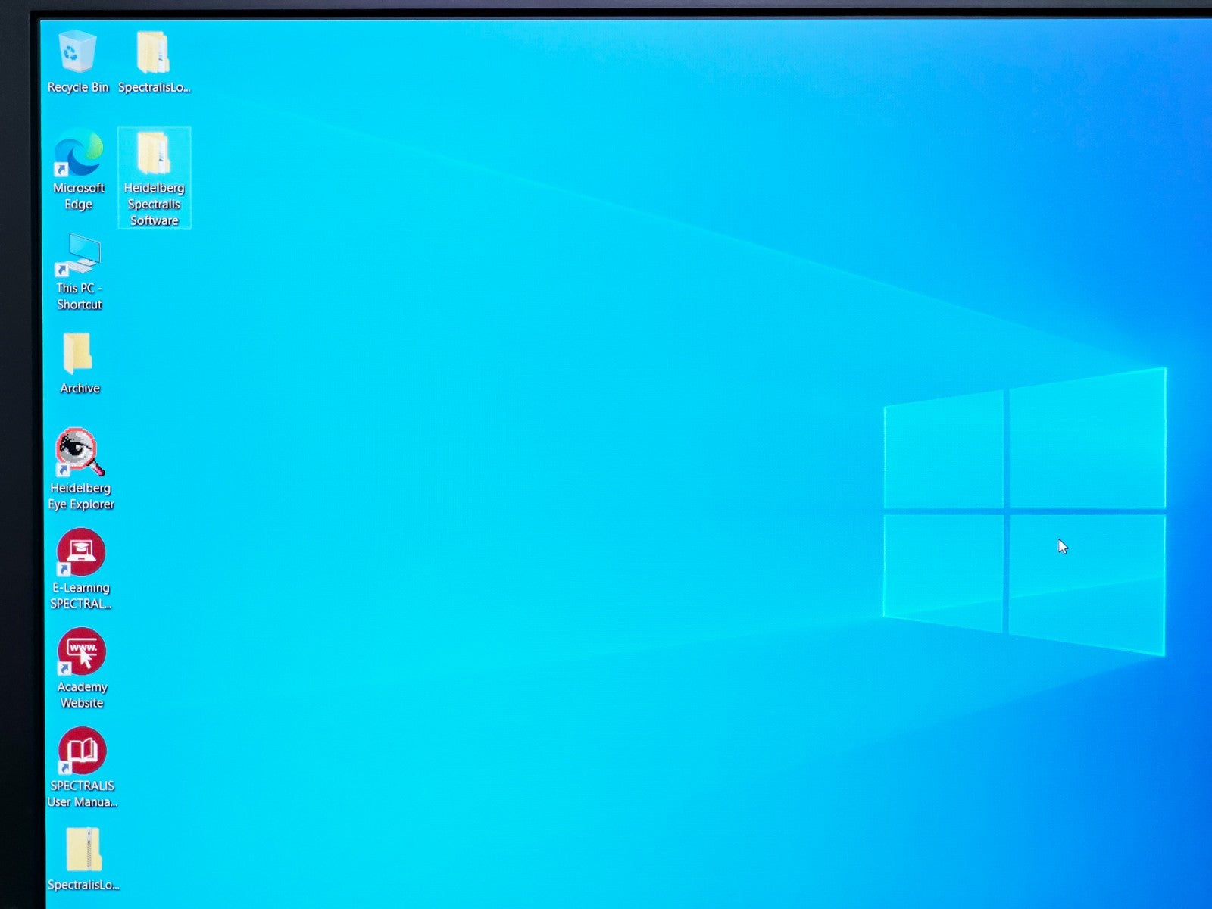Select the Microsoft Edge shortcut icon

tap(79, 152)
